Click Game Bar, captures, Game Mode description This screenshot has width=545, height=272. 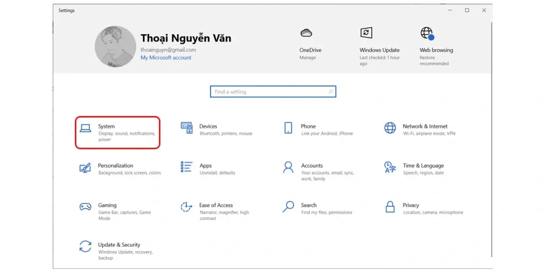(x=125, y=215)
